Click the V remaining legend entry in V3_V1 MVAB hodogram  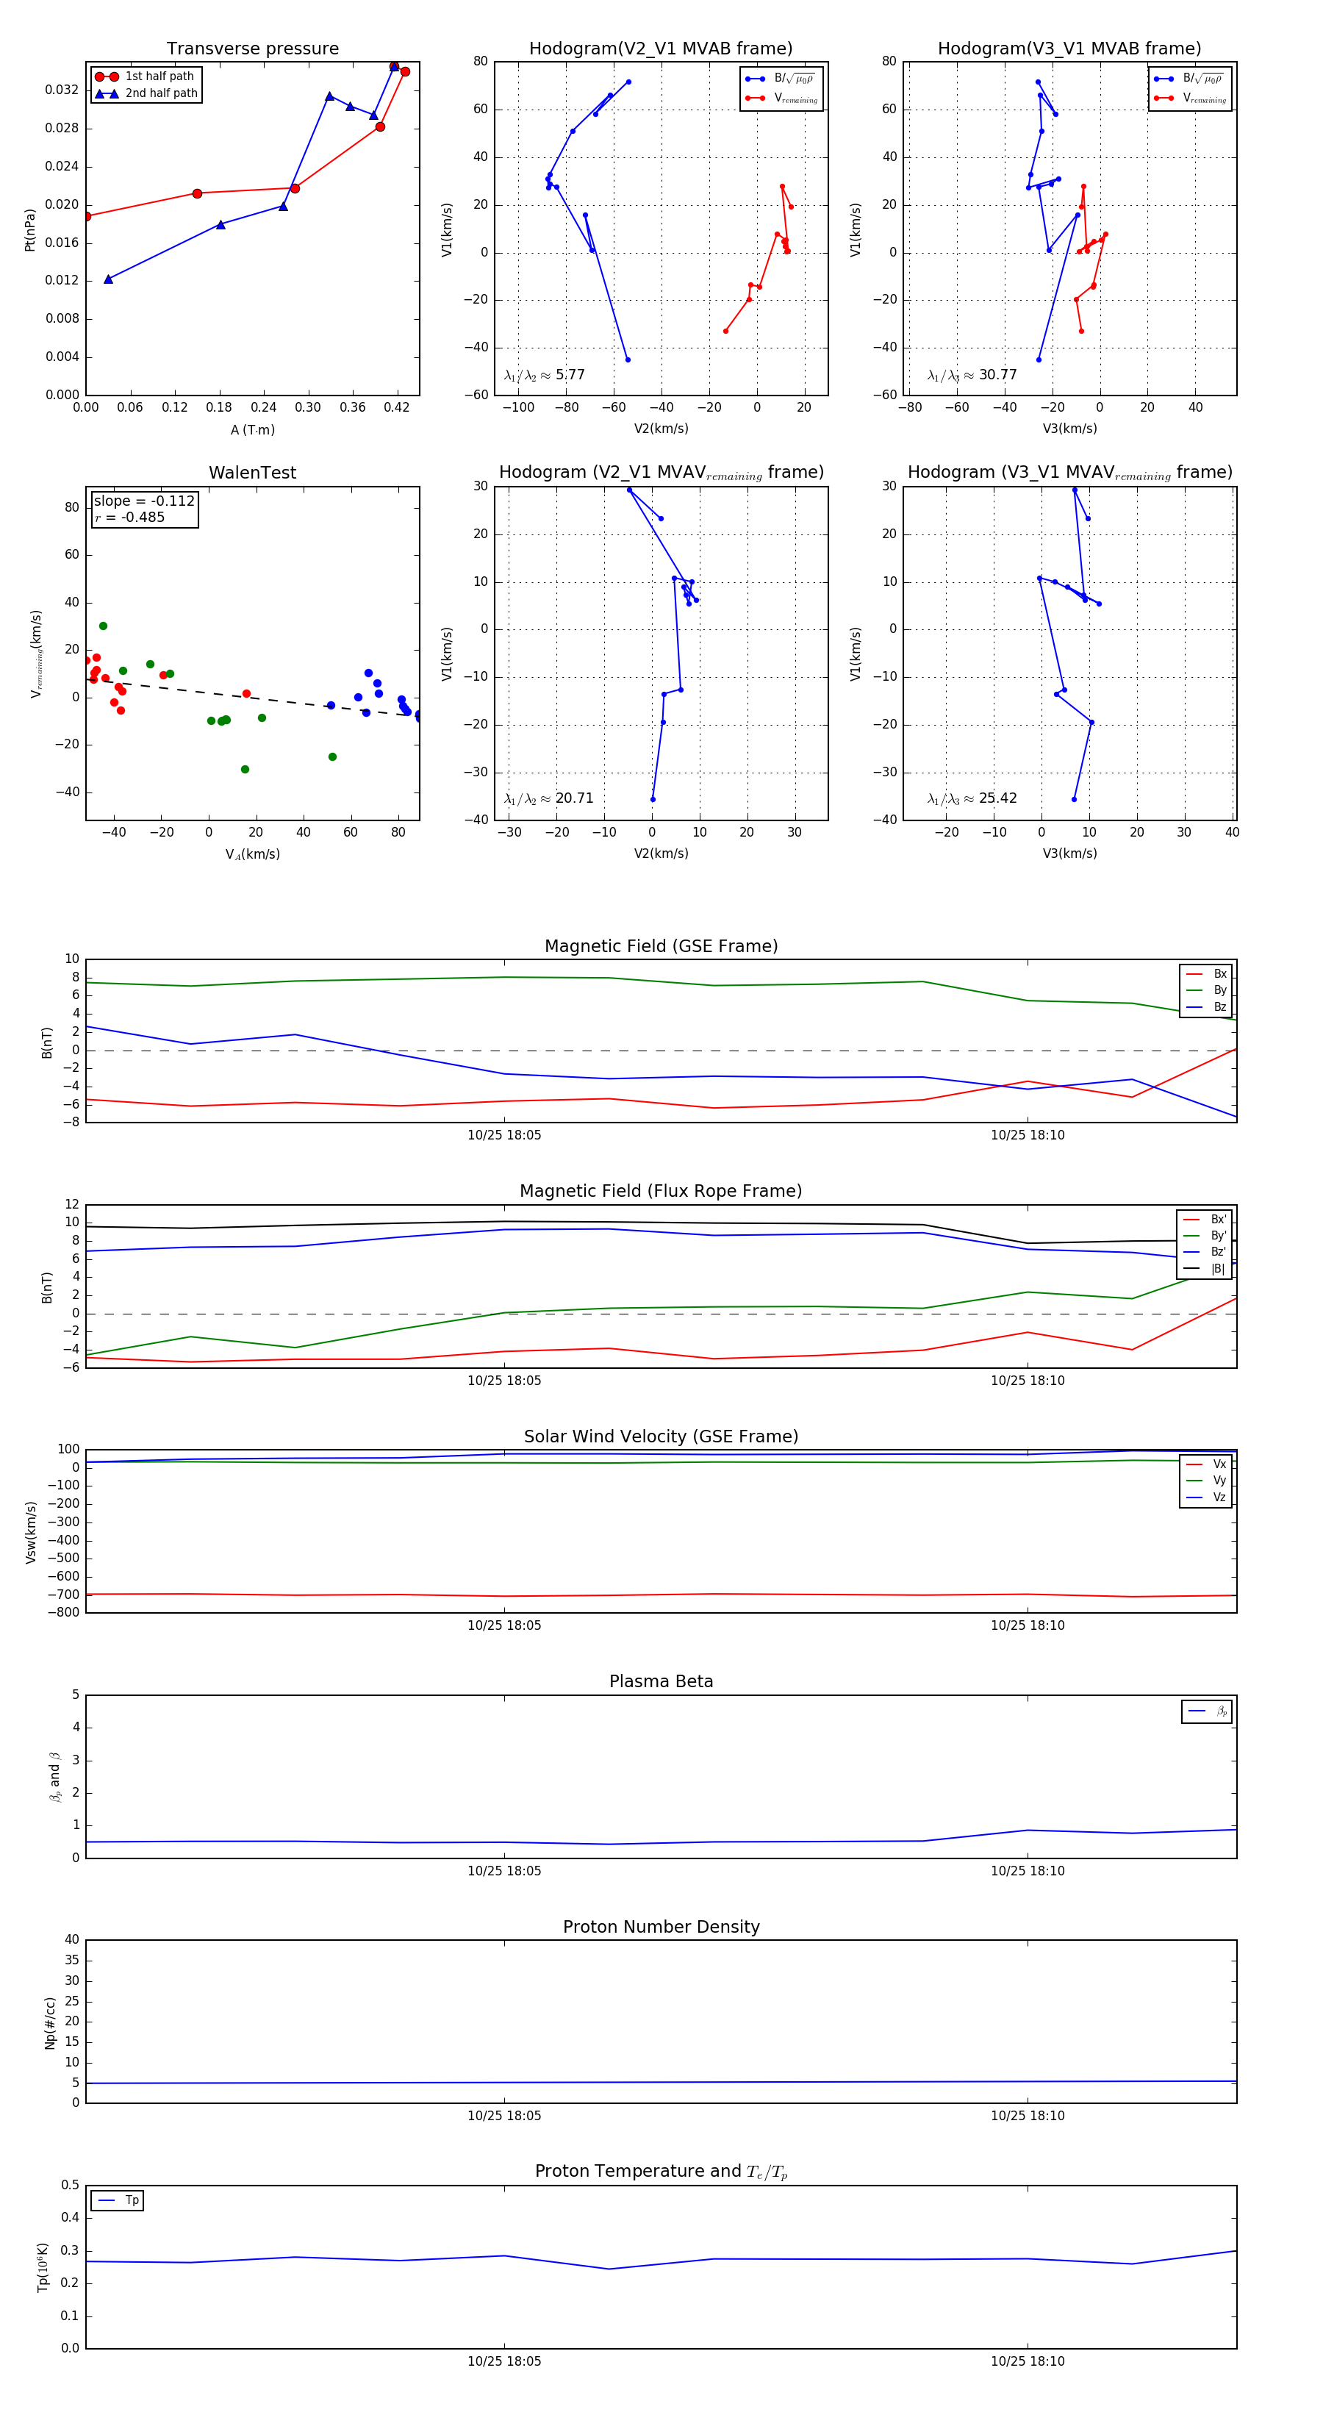coord(1190,98)
